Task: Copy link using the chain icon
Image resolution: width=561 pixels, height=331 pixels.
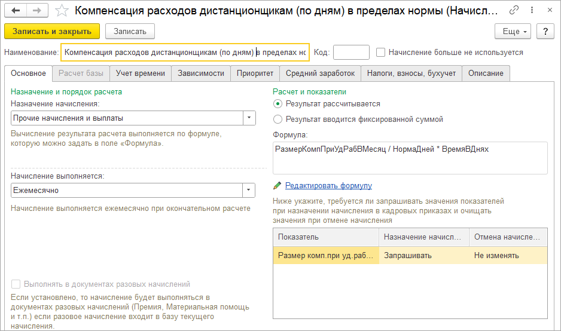Action: point(514,10)
